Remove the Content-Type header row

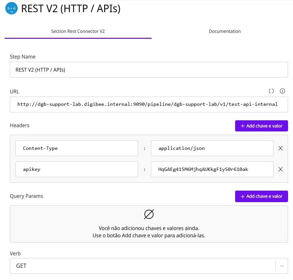[x=281, y=148]
